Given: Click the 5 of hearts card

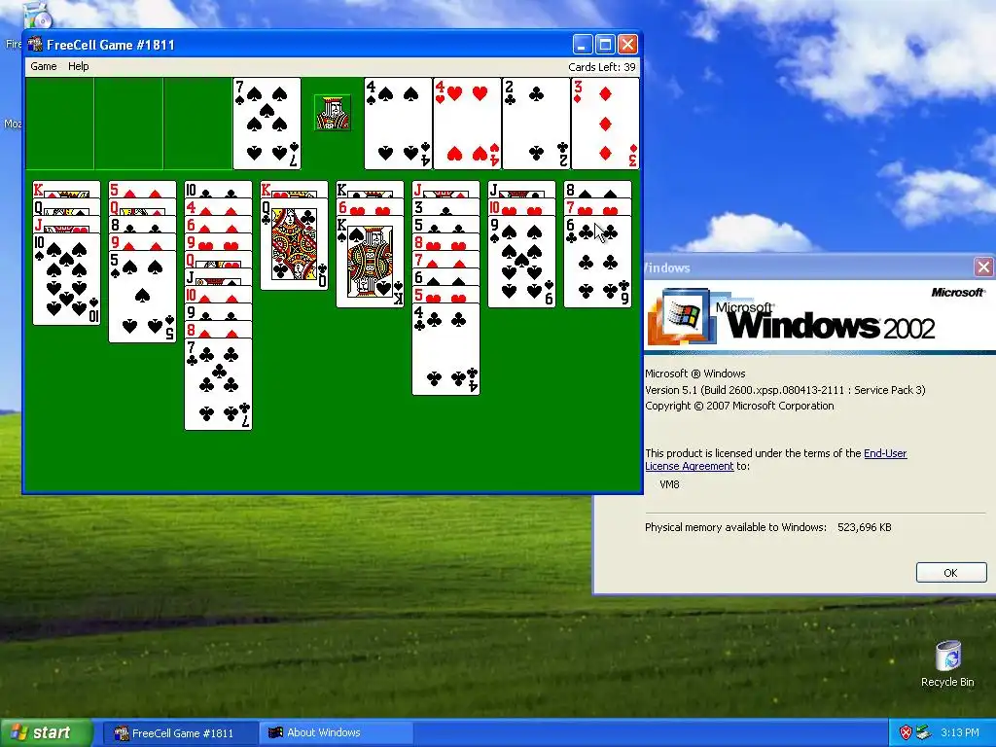Looking at the screenshot, I should pyautogui.click(x=445, y=294).
